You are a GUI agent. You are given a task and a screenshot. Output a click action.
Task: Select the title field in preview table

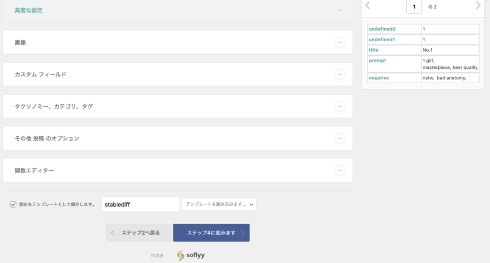373,50
